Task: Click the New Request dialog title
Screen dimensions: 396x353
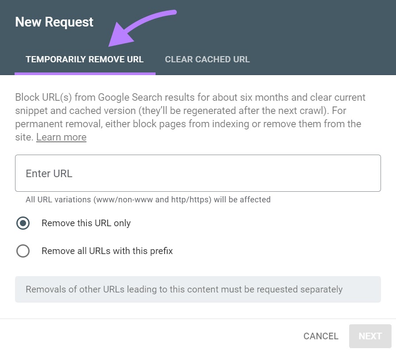Action: point(54,22)
